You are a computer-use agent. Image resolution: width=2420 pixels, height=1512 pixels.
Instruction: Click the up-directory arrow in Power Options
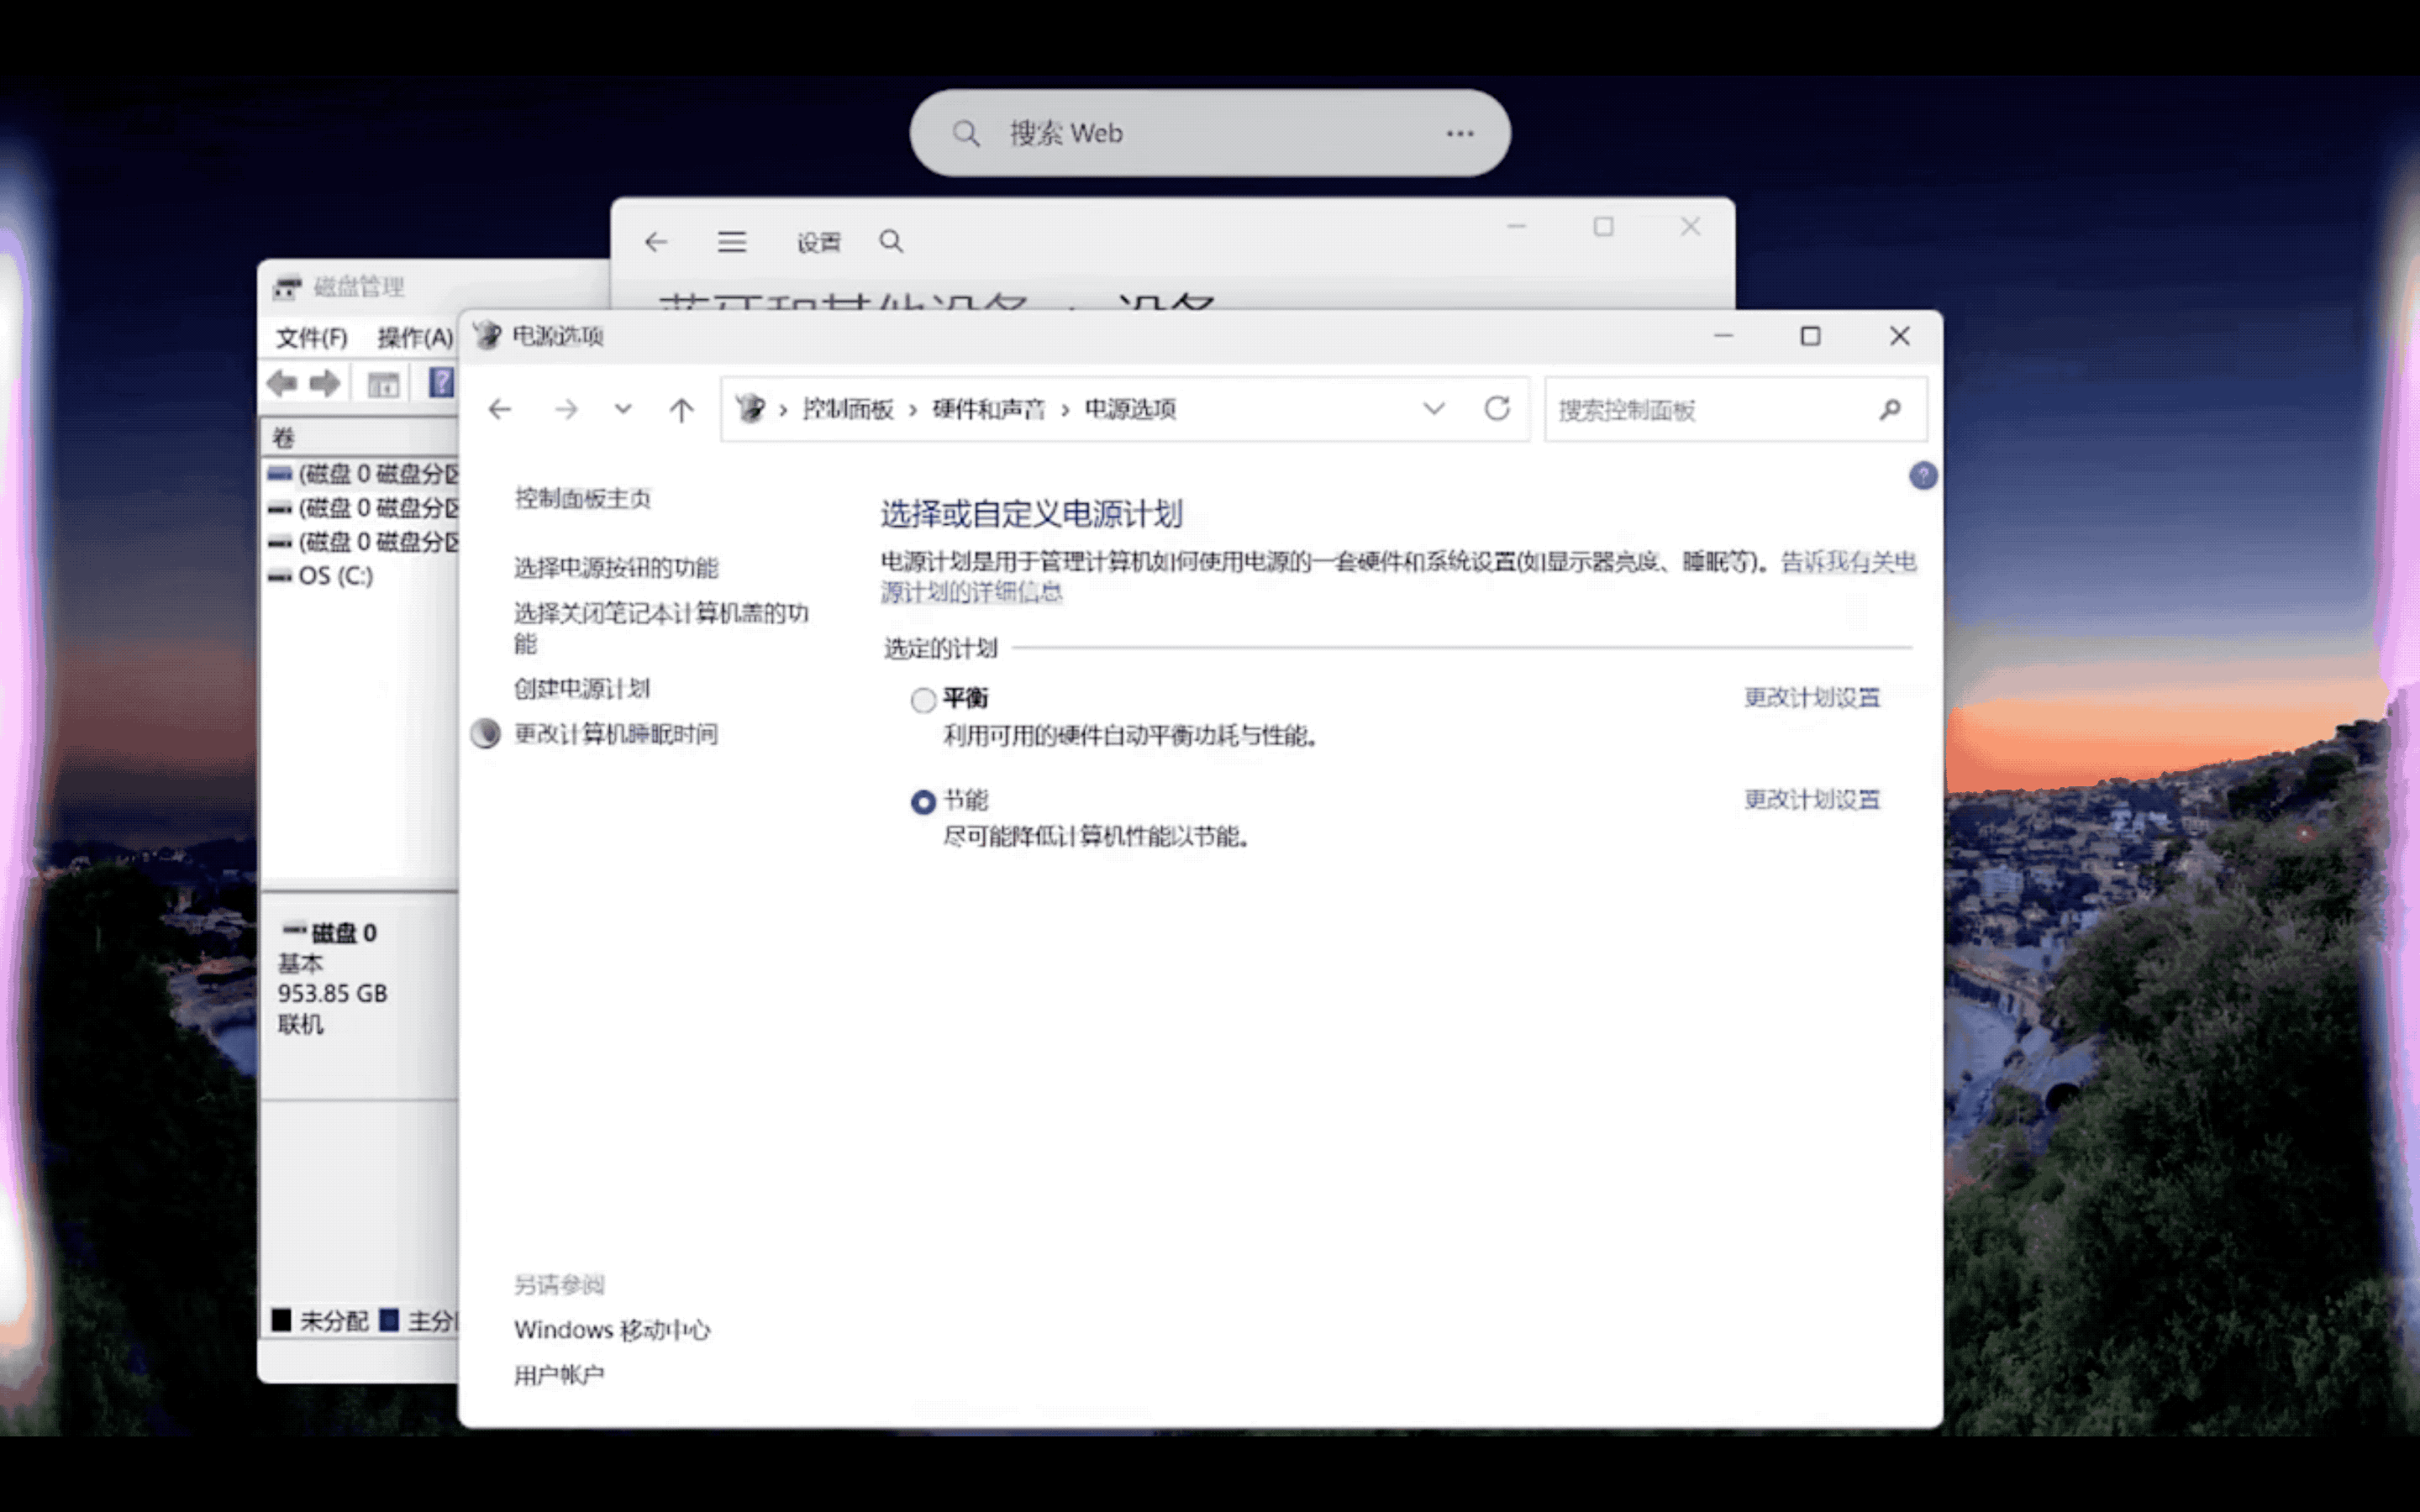(681, 409)
